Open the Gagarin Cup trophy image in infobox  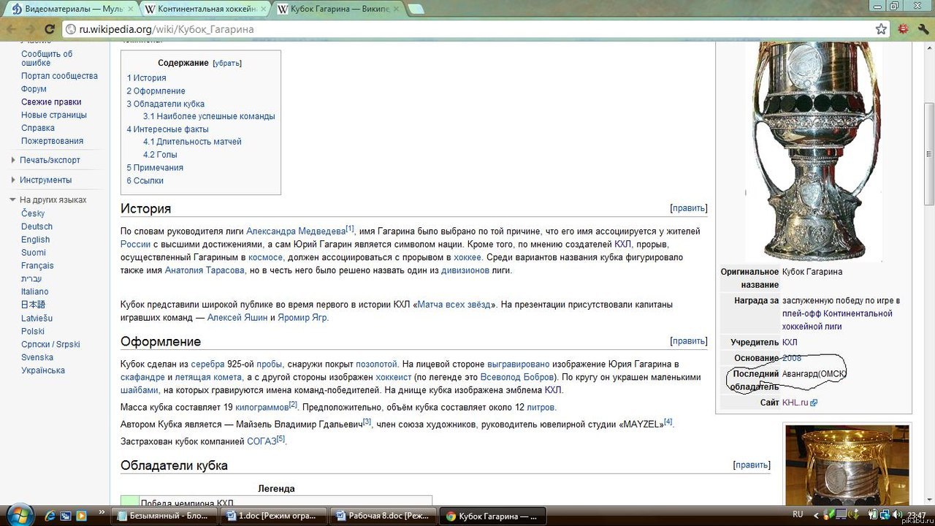814,151
